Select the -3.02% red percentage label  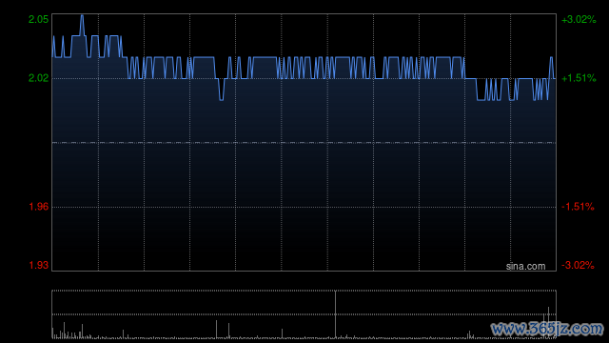578,265
